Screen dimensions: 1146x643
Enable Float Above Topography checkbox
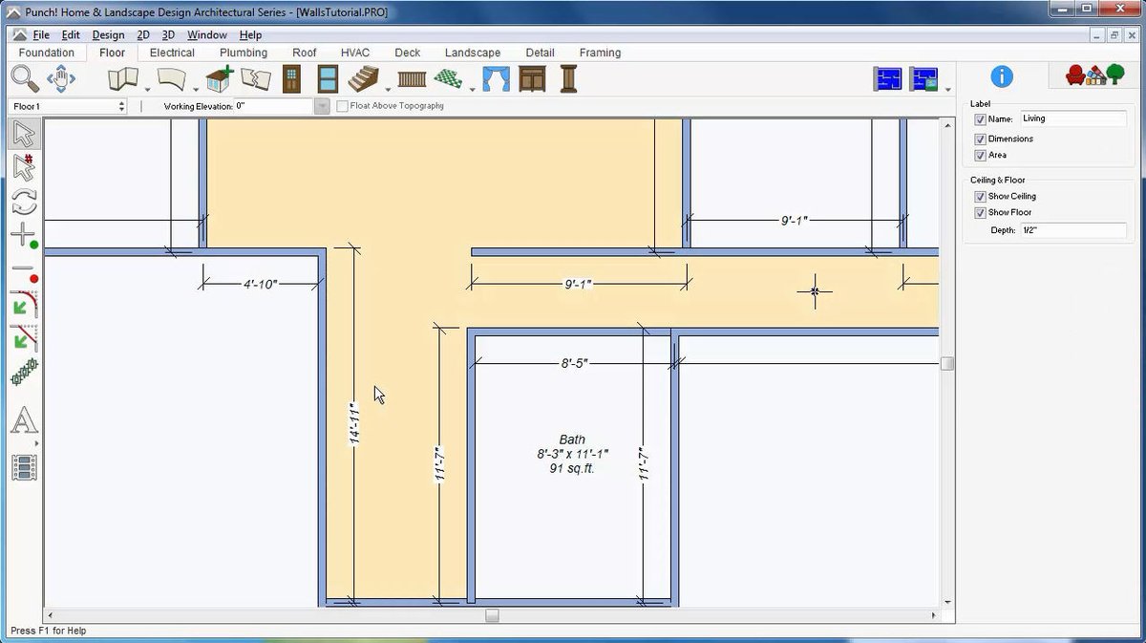click(x=342, y=106)
